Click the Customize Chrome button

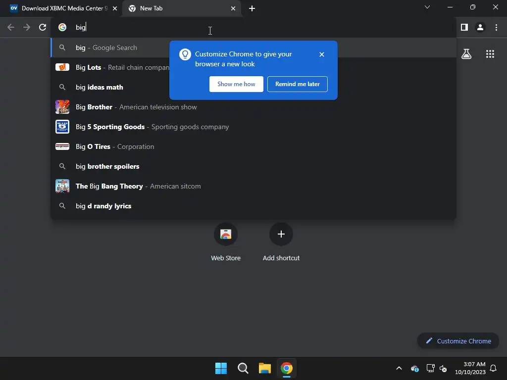point(458,341)
